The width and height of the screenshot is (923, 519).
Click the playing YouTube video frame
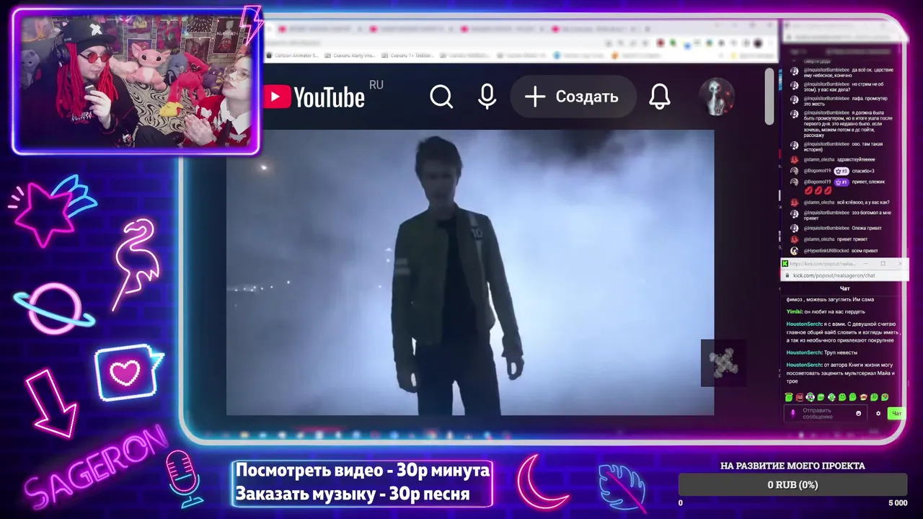point(470,272)
